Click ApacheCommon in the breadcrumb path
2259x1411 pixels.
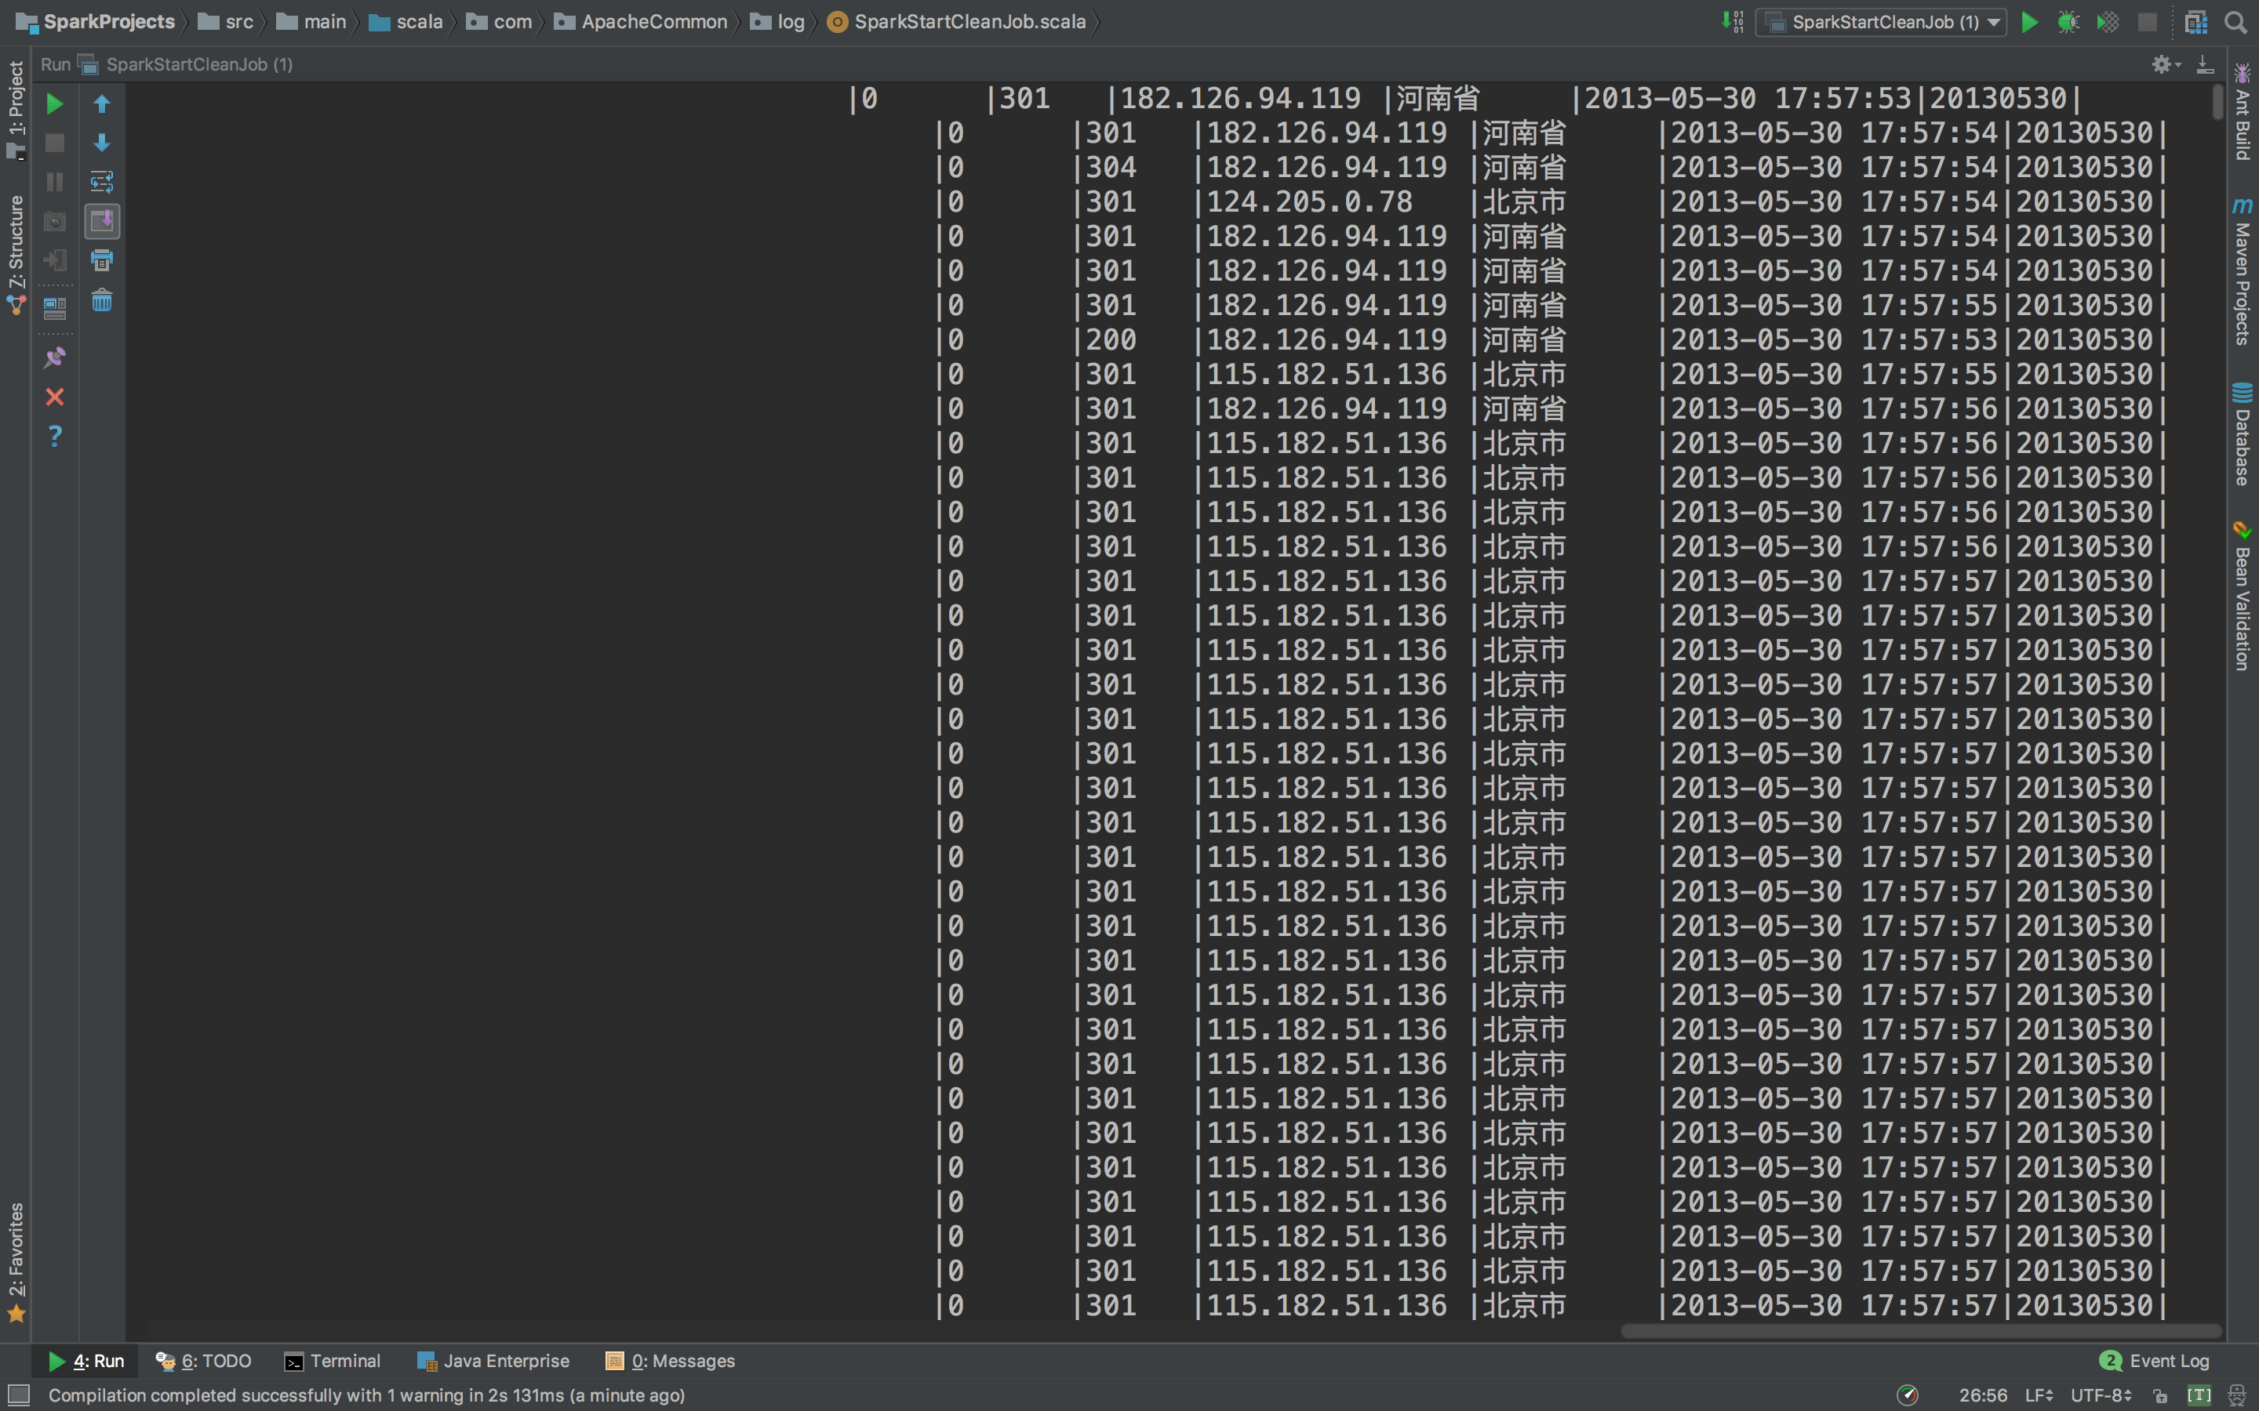(653, 23)
